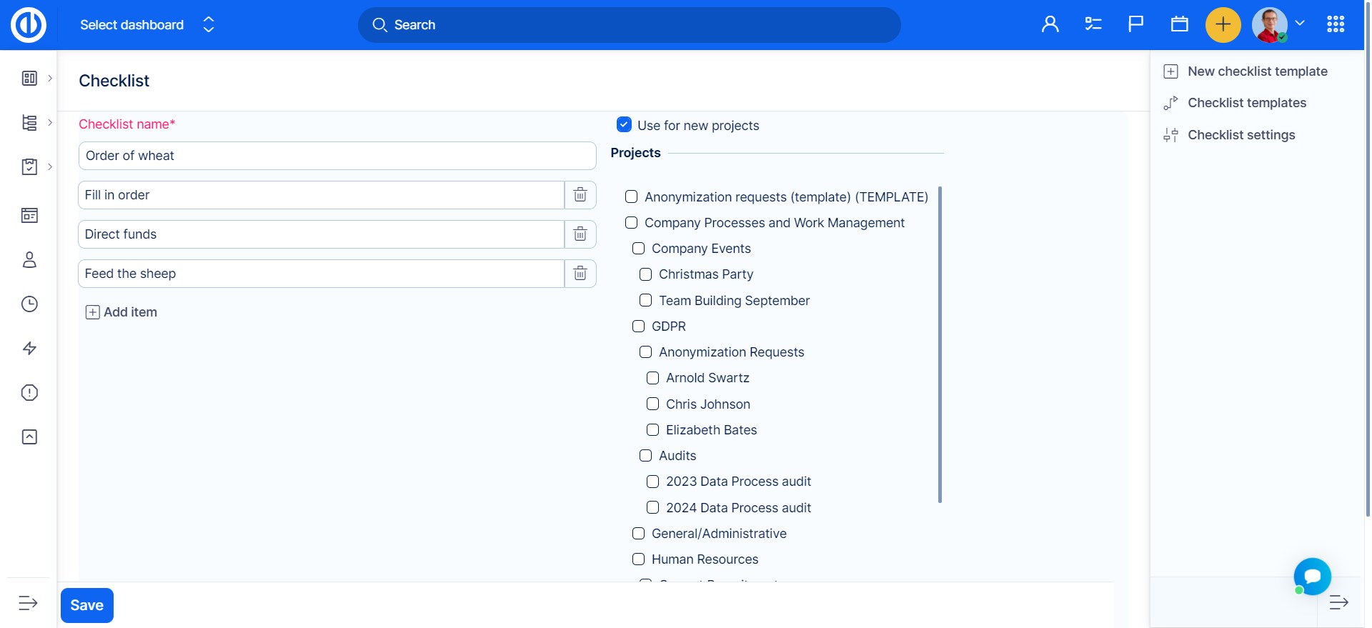Image resolution: width=1372 pixels, height=628 pixels.
Task: Open 'Checklist templates' from the right panel
Action: pos(1246,103)
